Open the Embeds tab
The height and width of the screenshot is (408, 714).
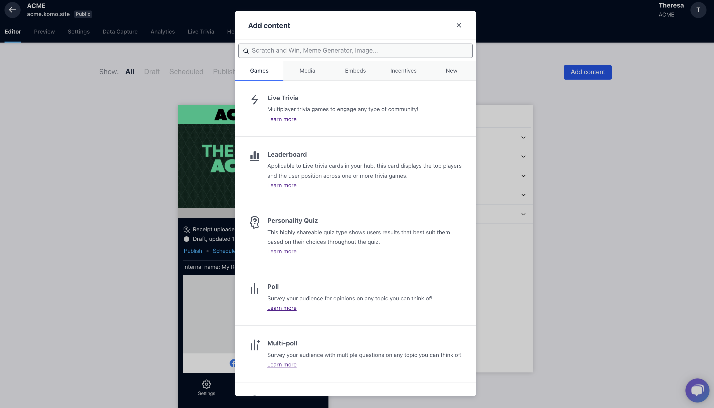(x=355, y=71)
